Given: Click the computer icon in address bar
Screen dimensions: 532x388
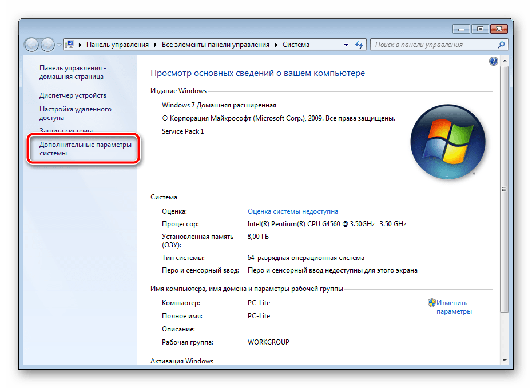Looking at the screenshot, I should 70,45.
